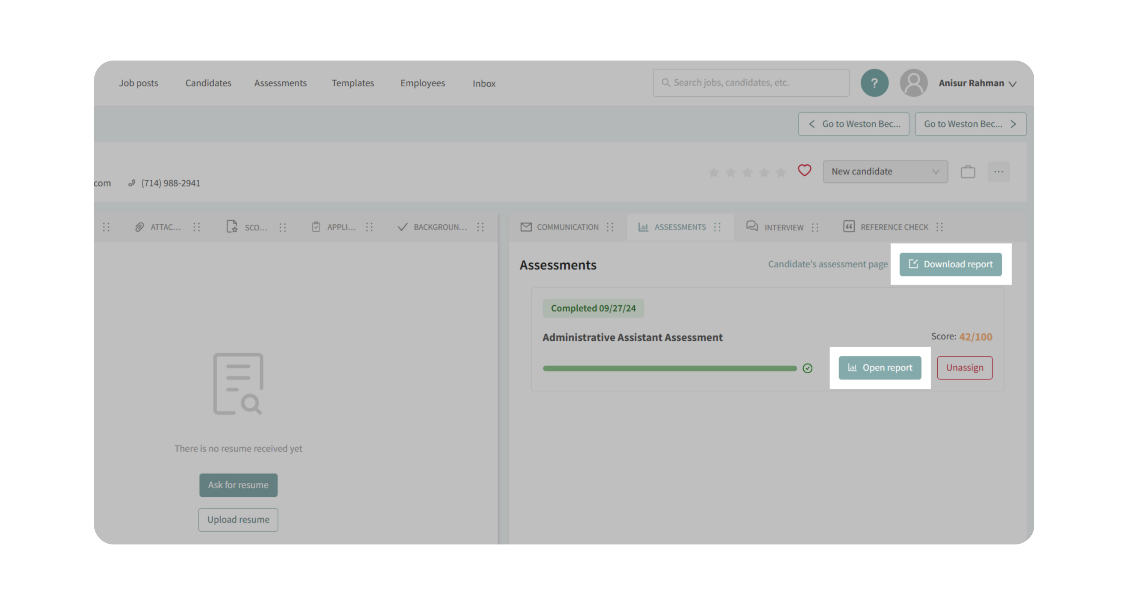
Task: Open the Communication tab
Action: click(x=559, y=227)
